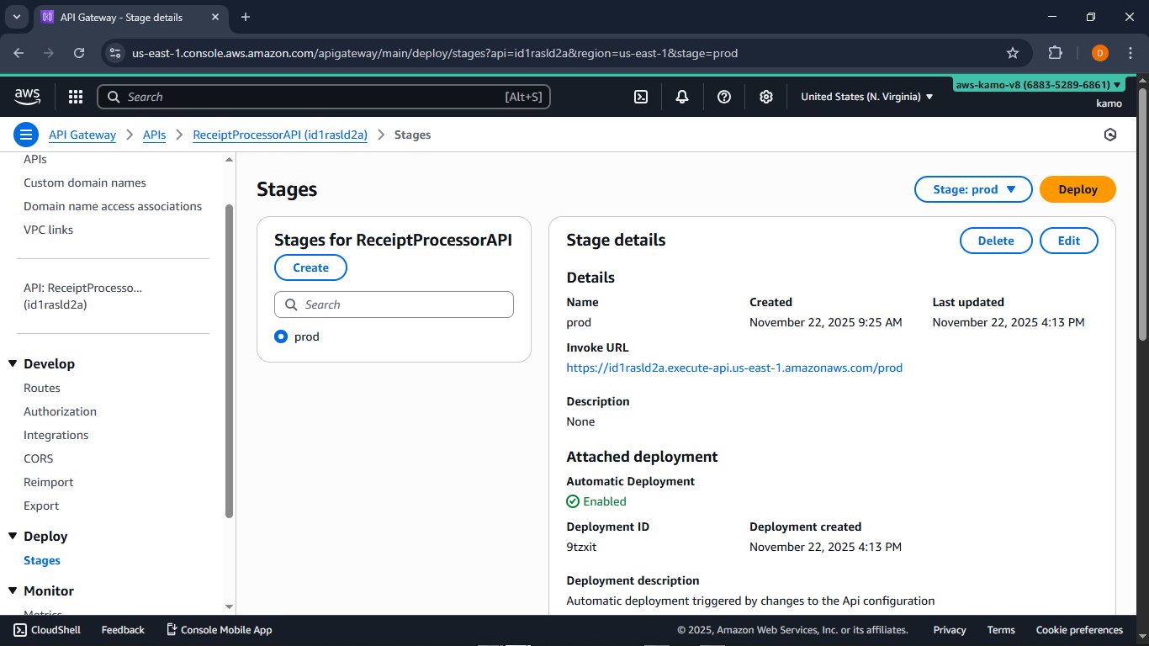Launch CloudShell from the top navigation icon
Viewport: 1149px width, 646px height.
[x=641, y=97]
